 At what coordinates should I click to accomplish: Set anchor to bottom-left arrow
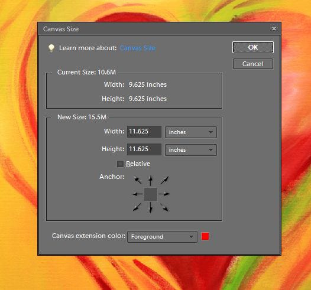[x=137, y=207]
